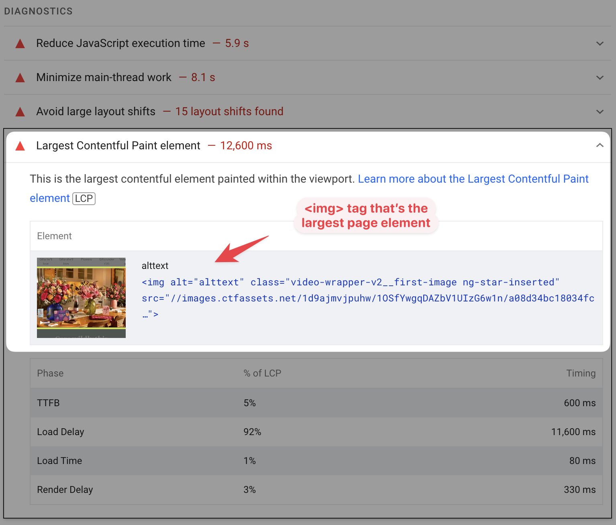Click the 'Element' column header
This screenshot has width=616, height=525.
54,236
